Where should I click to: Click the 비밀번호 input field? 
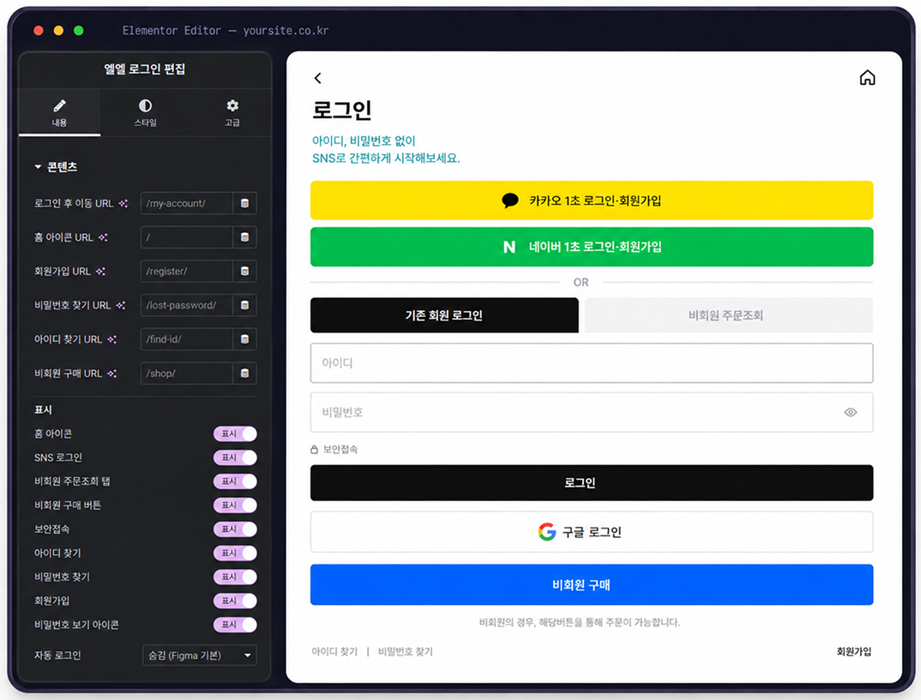coord(592,412)
